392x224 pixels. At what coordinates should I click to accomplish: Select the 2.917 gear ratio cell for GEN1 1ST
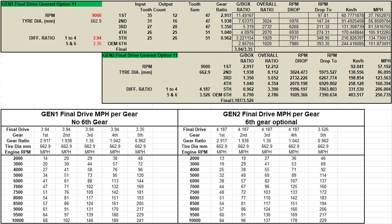226,16
